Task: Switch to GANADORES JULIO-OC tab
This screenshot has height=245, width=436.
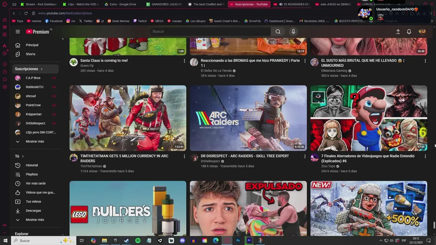Action: 164,4
